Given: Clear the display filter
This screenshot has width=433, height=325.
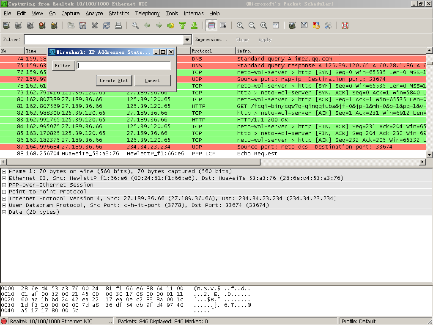Looking at the screenshot, I should point(242,39).
